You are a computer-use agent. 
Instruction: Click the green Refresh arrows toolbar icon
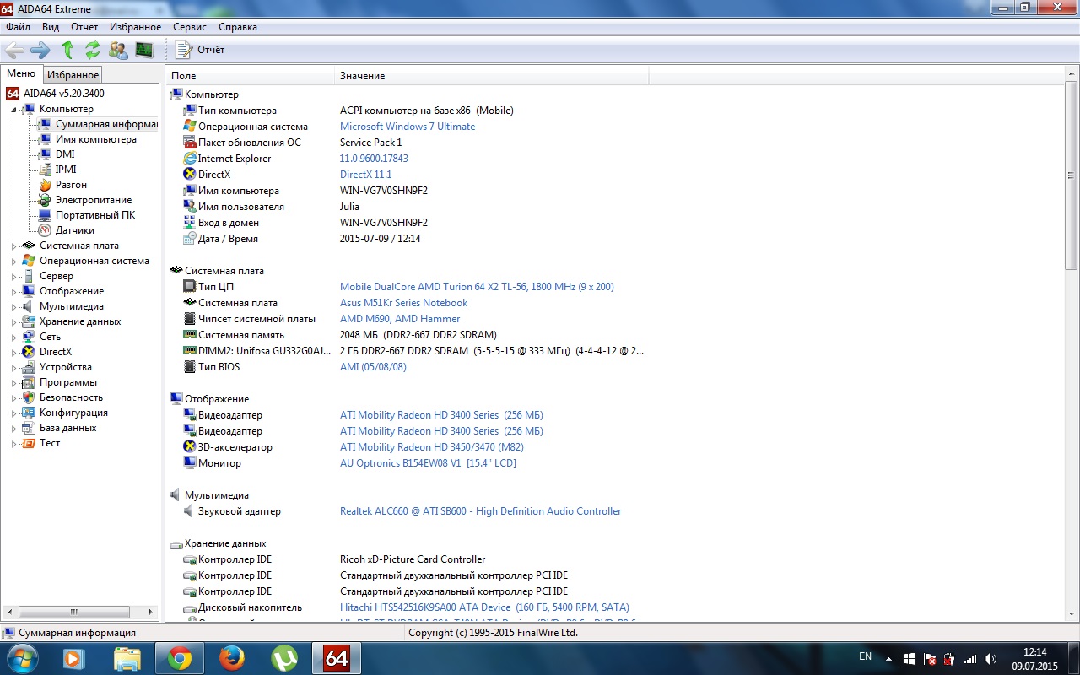pyautogui.click(x=92, y=50)
